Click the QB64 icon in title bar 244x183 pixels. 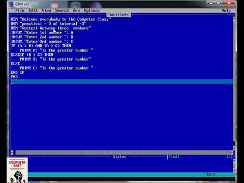click(x=11, y=4)
